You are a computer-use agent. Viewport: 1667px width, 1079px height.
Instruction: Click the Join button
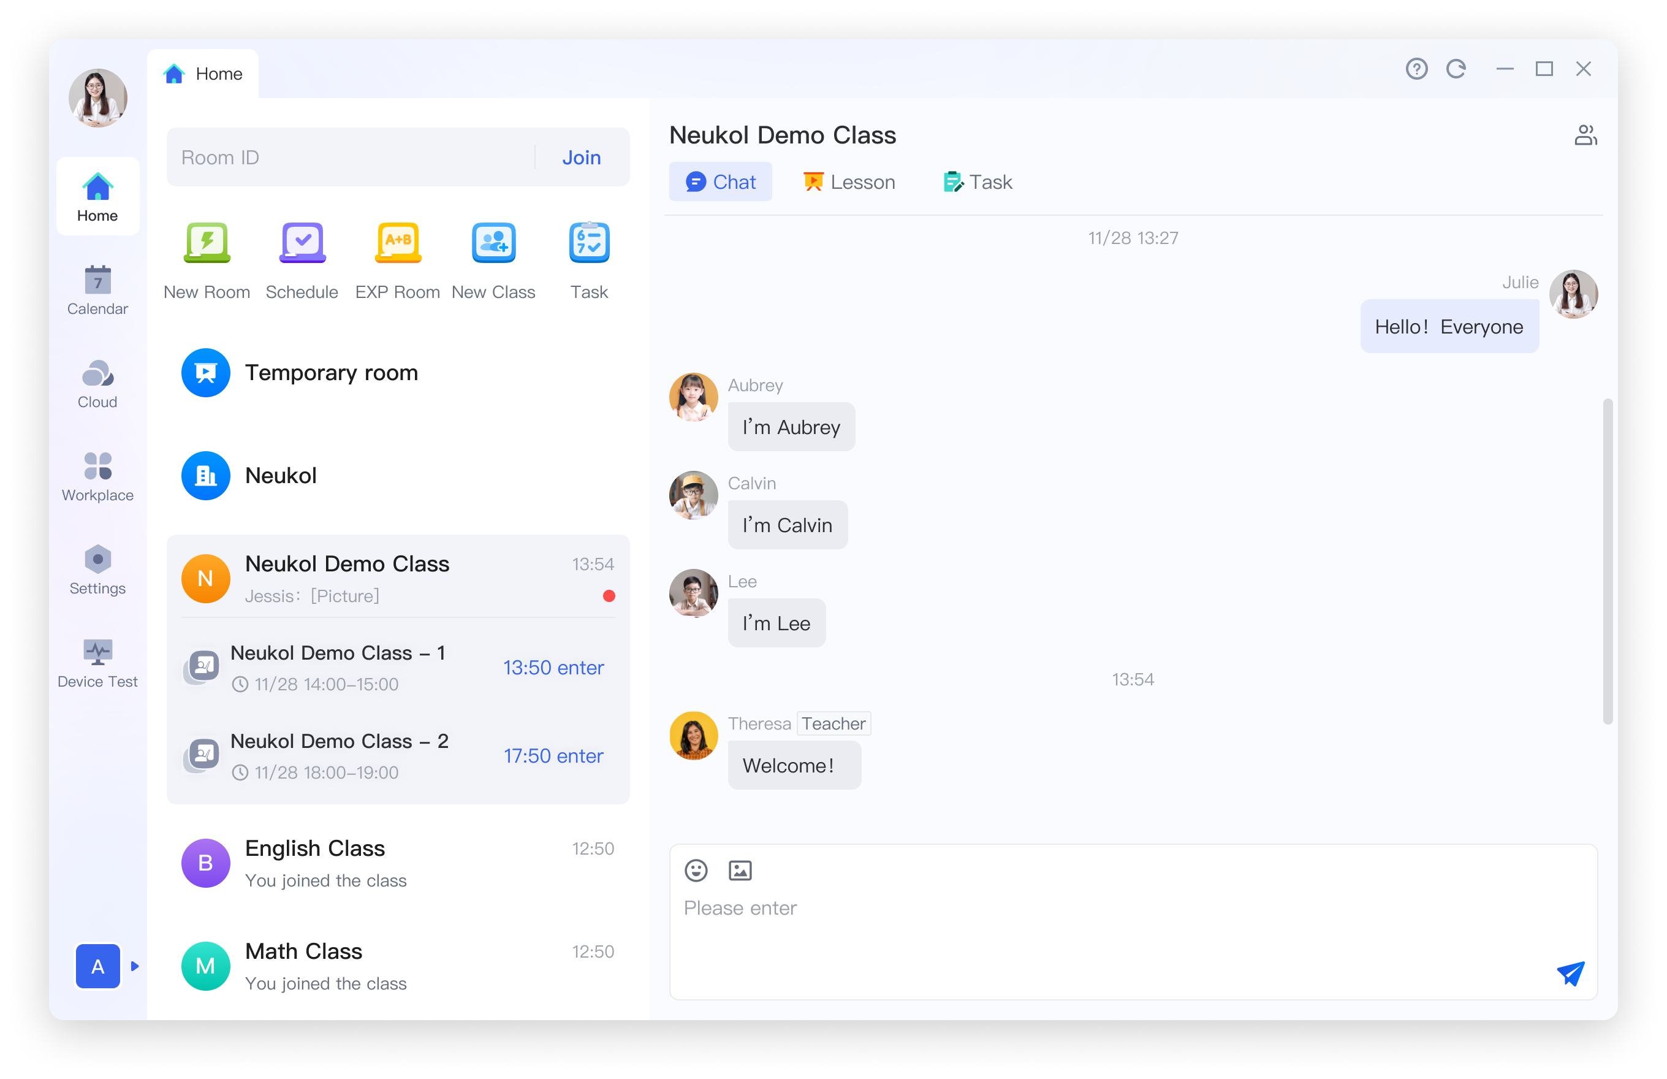point(582,158)
